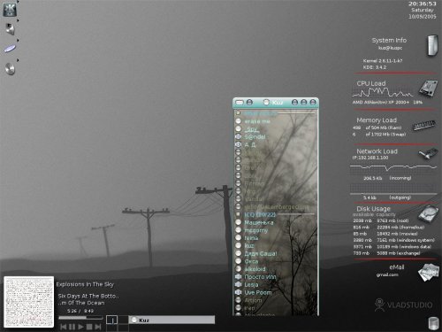Click the IP:192.168.1.100 text
Screen dimensions: 442x332
click(370, 158)
